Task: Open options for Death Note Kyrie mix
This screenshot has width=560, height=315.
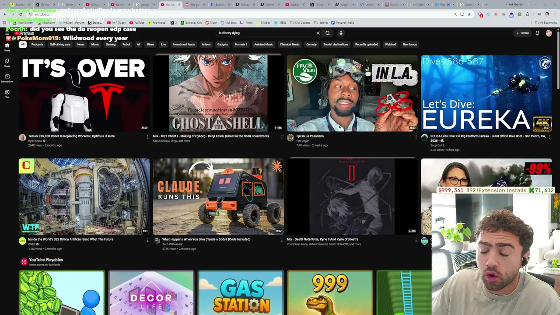Action: 416,240
